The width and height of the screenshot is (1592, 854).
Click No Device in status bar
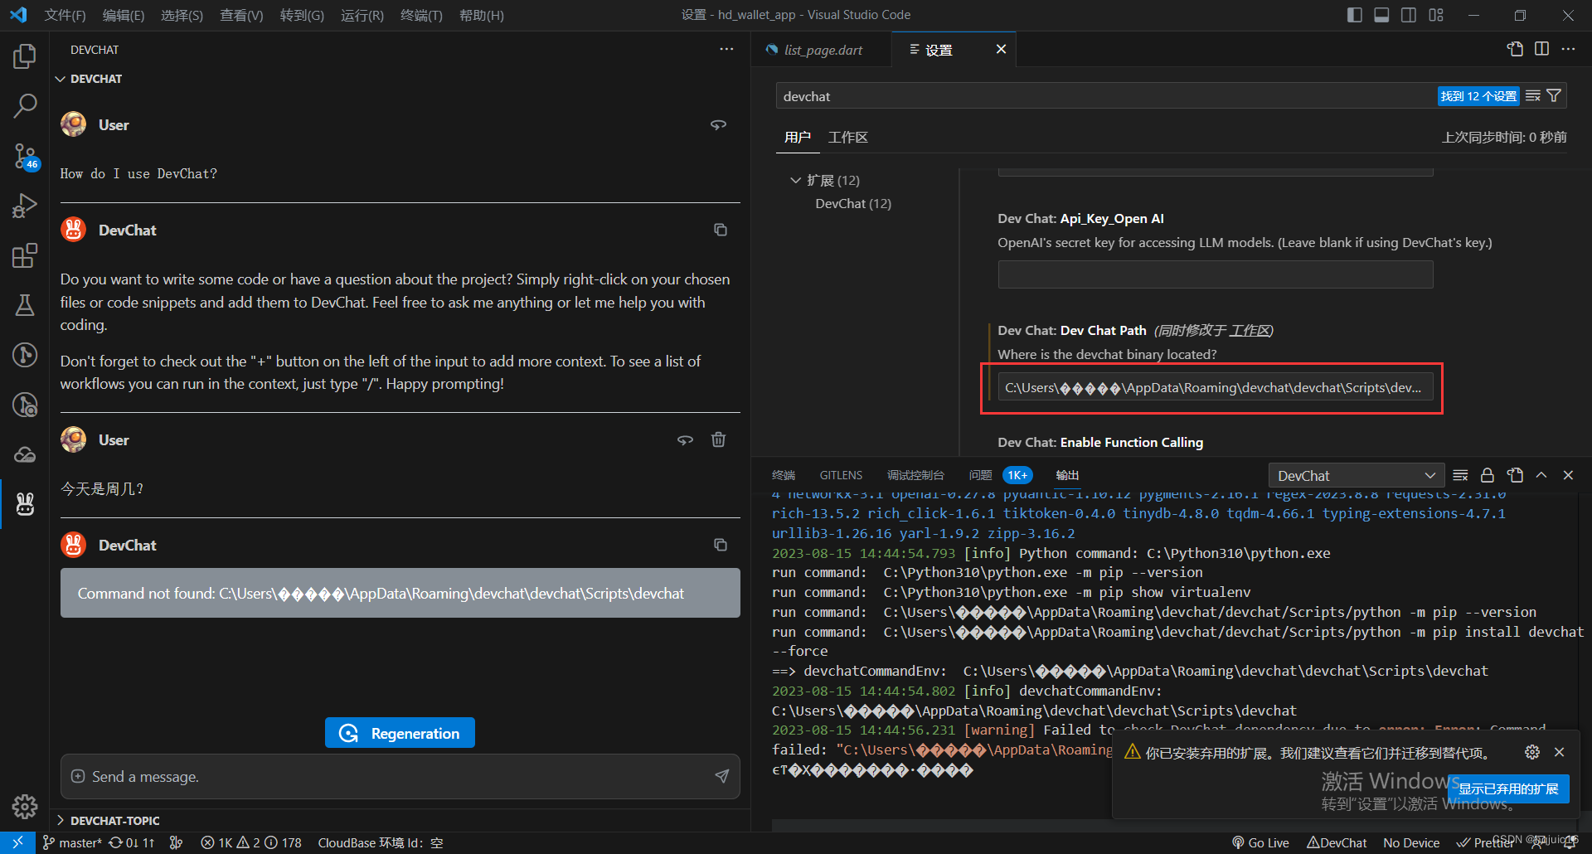coord(1411,842)
